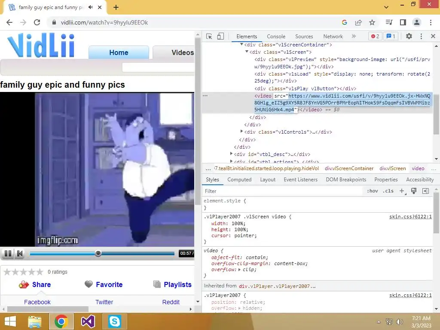
Task: Open Windows Start button
Action: pos(10,321)
